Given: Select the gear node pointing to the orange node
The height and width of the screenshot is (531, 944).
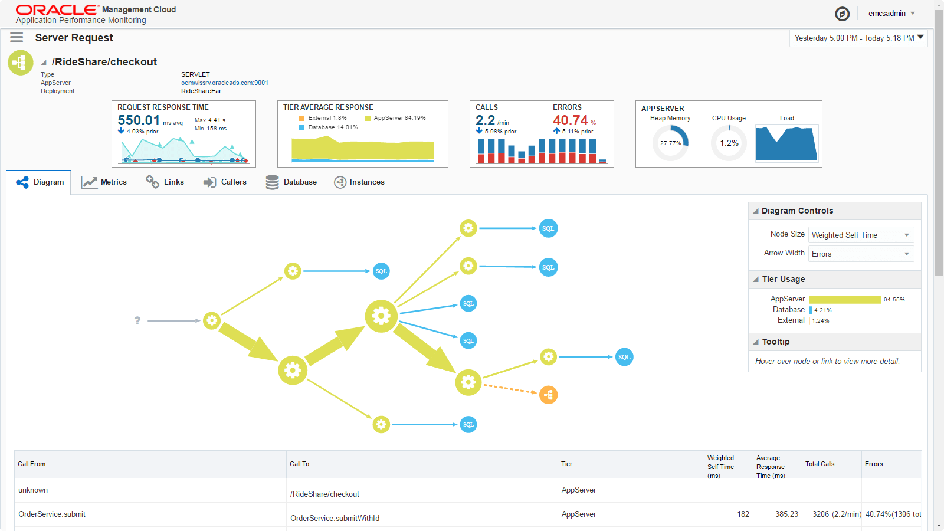Looking at the screenshot, I should pyautogui.click(x=468, y=382).
